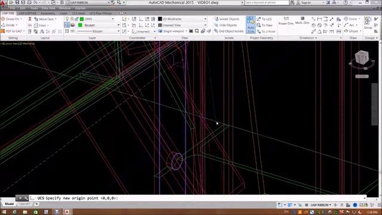This screenshot has width=382, height=215.
Task: Click the Divide tool
Action: [8, 25]
